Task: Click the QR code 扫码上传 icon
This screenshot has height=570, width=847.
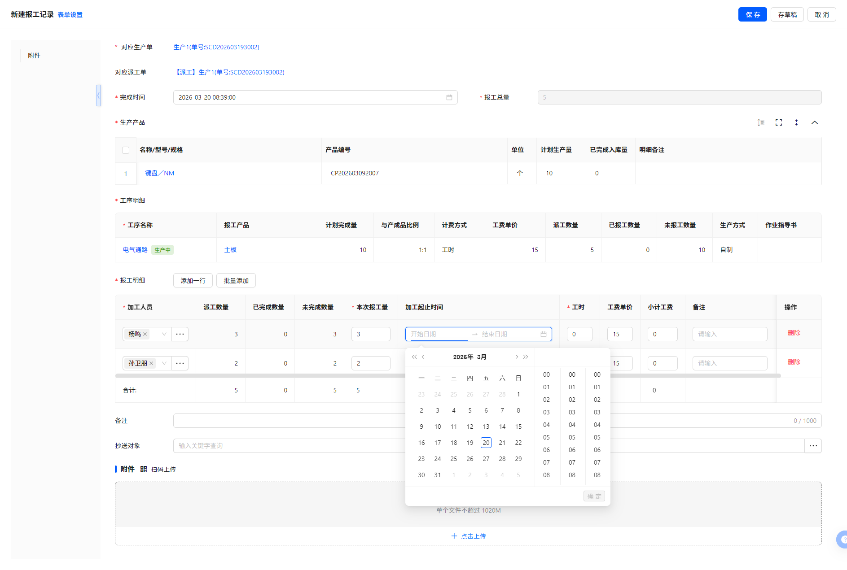Action: click(x=144, y=469)
